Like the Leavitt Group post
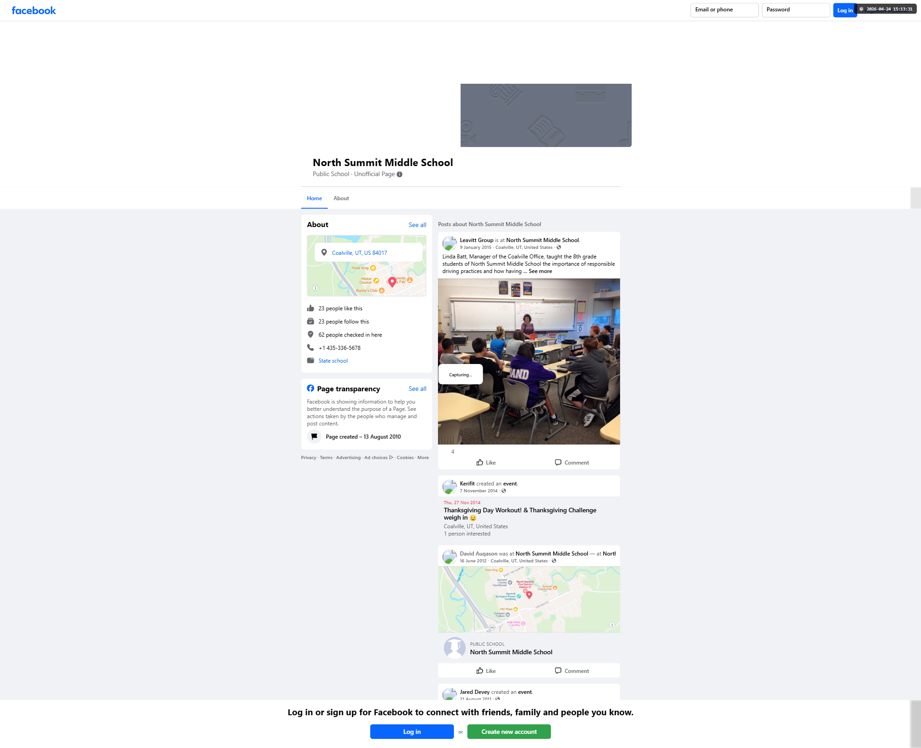921x748 pixels. tap(486, 463)
